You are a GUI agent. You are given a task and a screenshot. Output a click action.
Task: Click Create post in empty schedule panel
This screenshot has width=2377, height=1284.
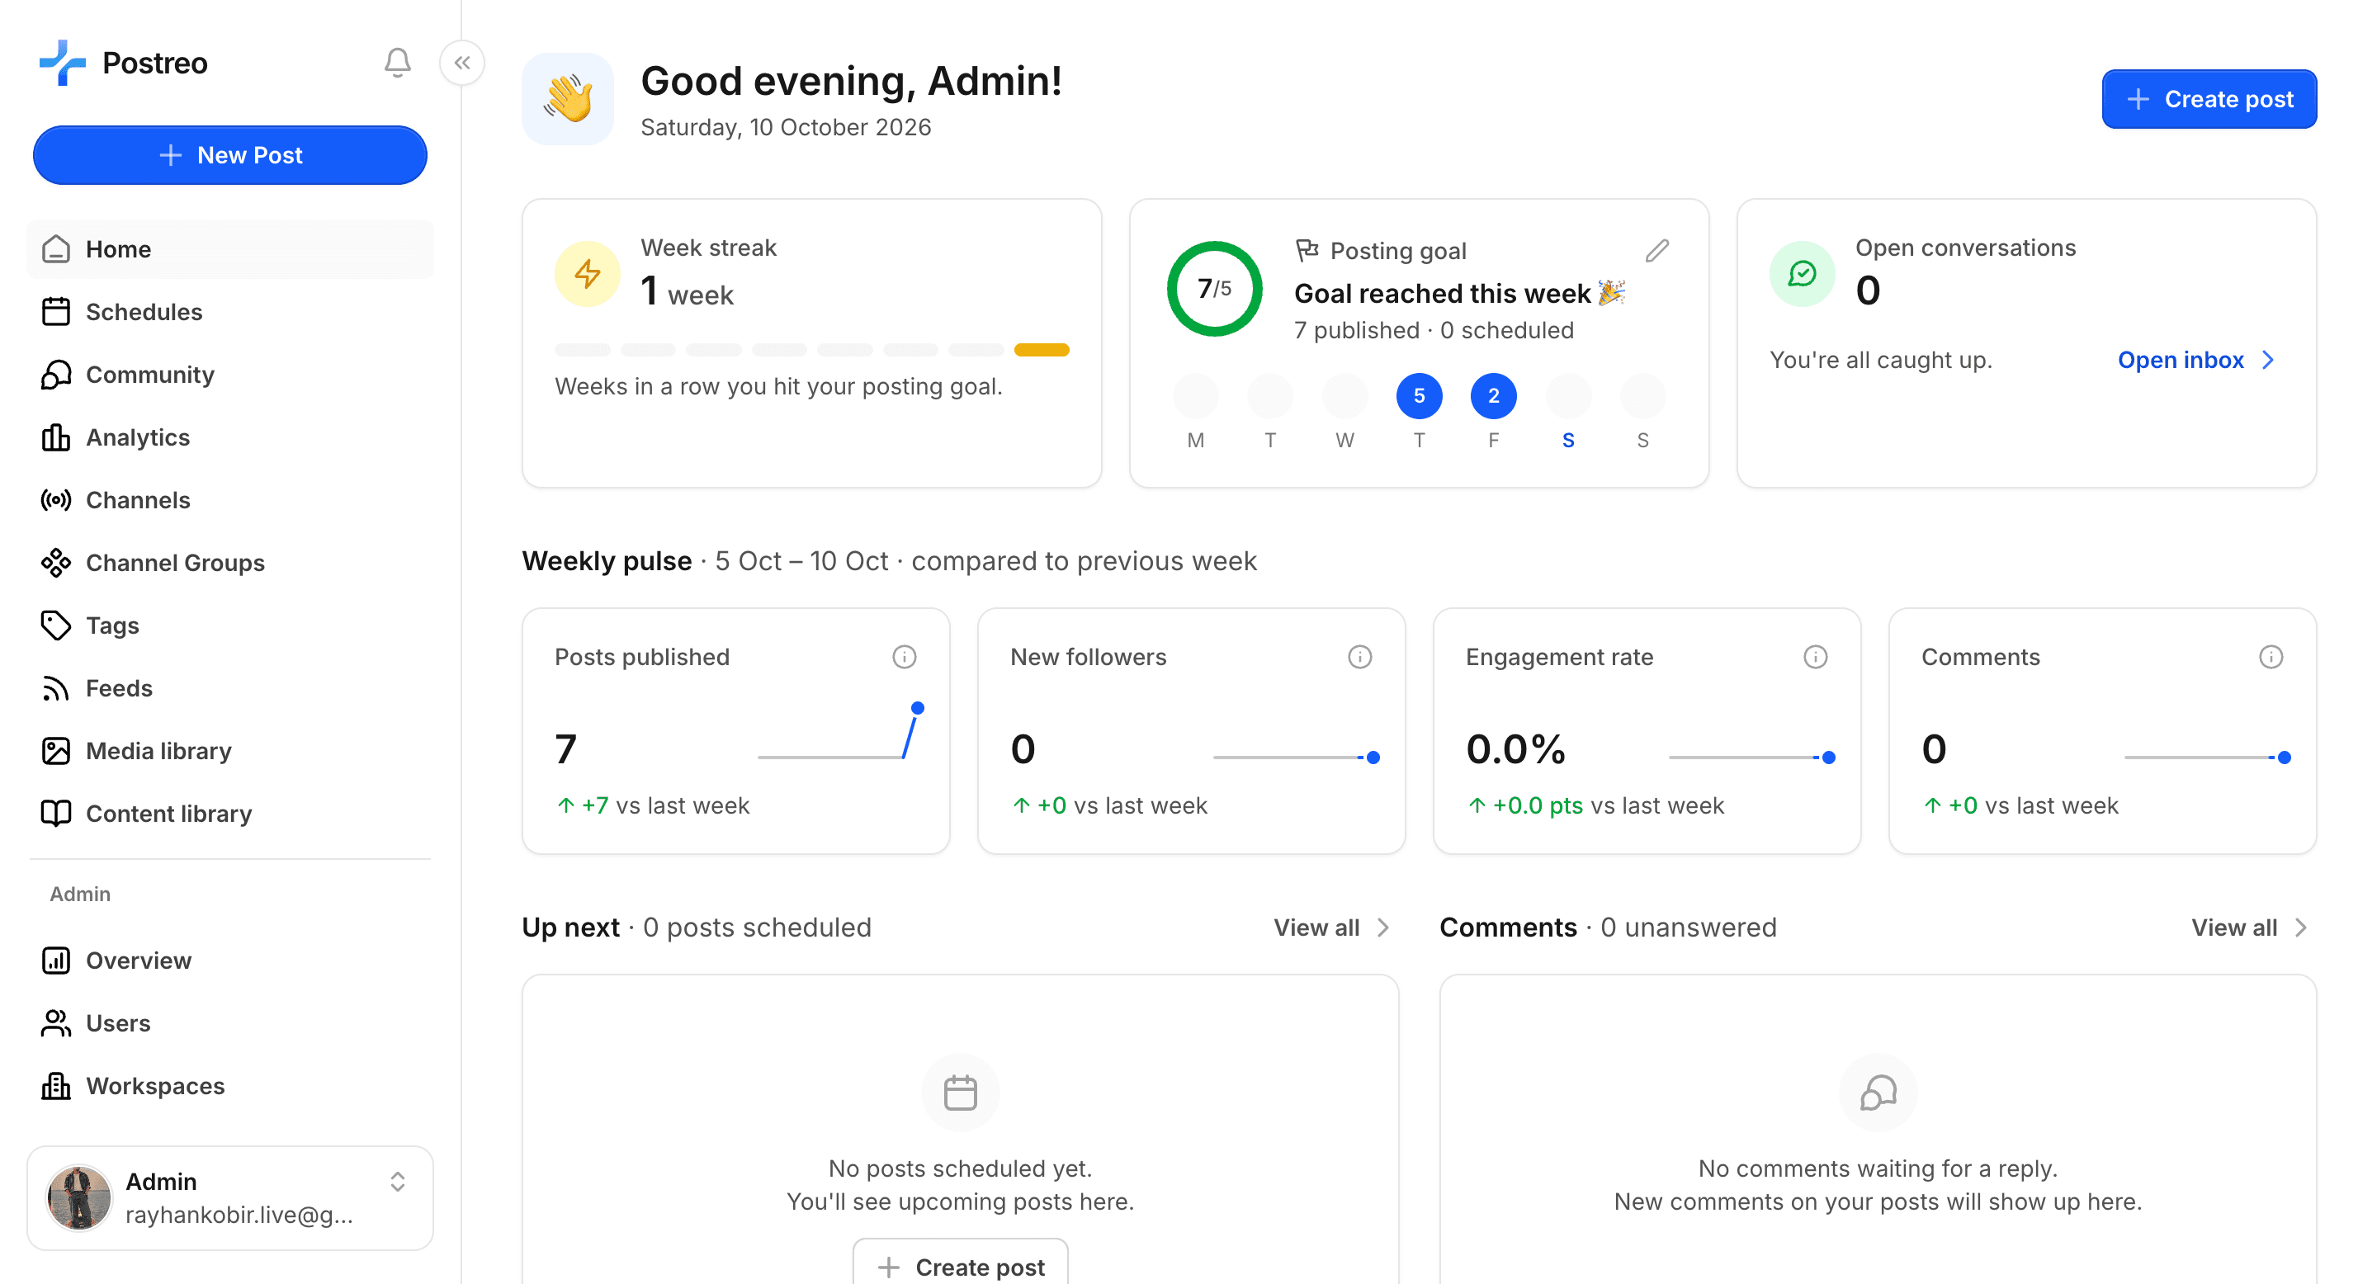point(961,1266)
